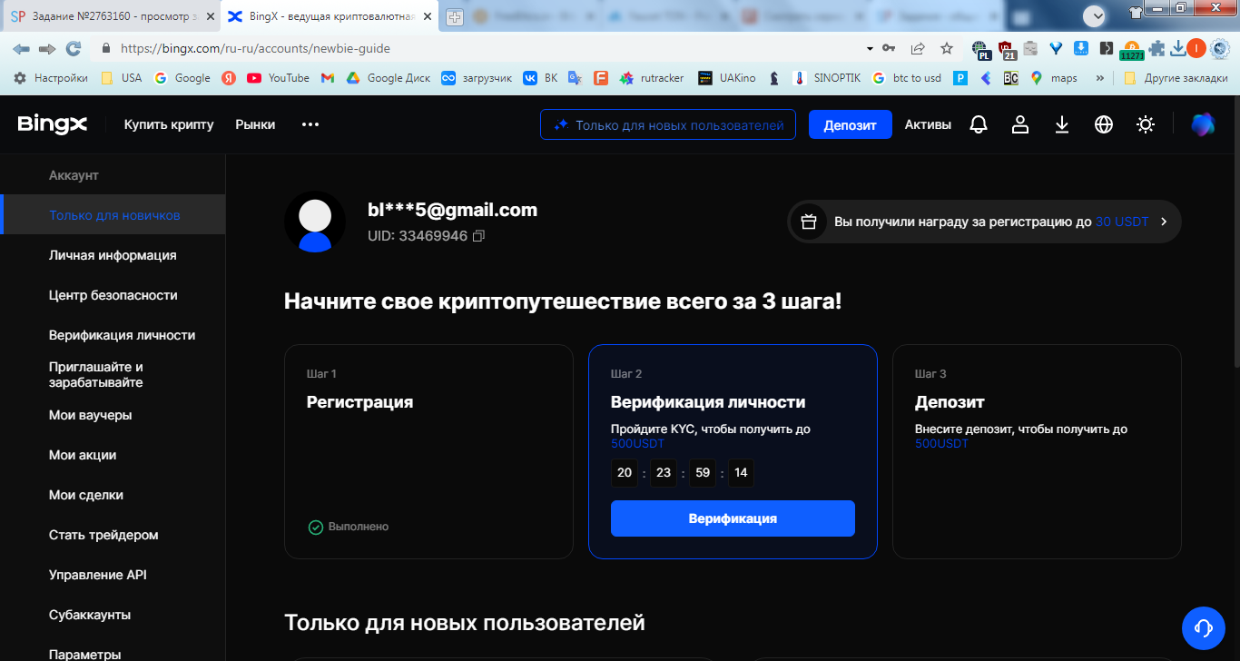Toggle the light/dark theme sun icon

point(1146,124)
